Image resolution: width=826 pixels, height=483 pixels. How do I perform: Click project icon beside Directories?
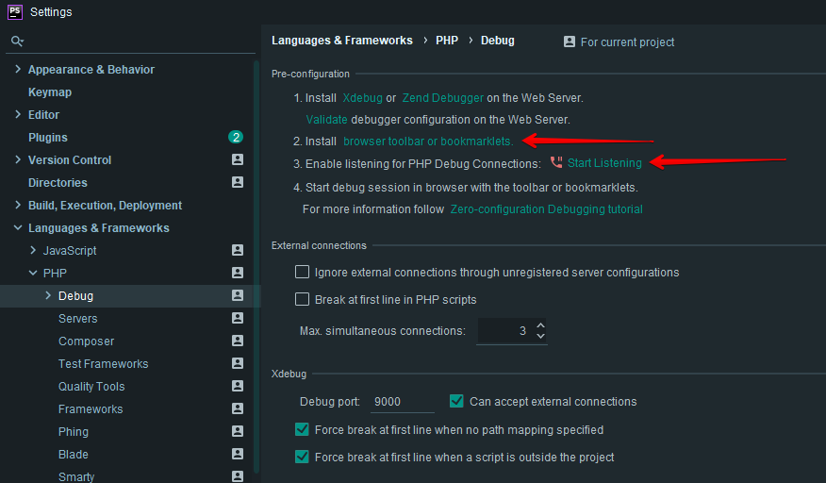(238, 182)
